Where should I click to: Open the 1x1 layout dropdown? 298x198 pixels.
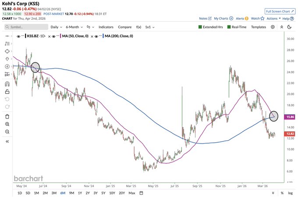tap(150, 27)
